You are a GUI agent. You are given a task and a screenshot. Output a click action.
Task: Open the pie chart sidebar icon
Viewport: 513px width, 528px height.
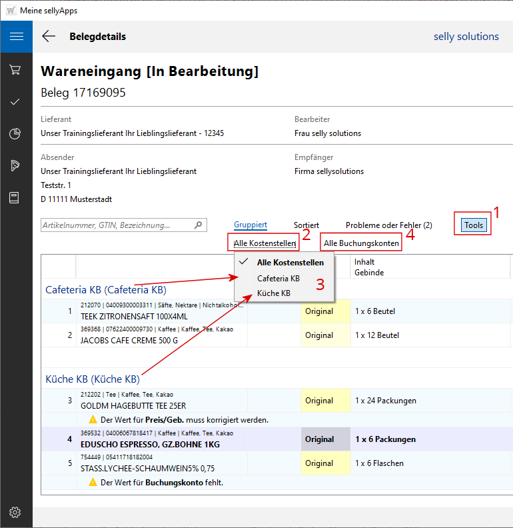pos(16,134)
